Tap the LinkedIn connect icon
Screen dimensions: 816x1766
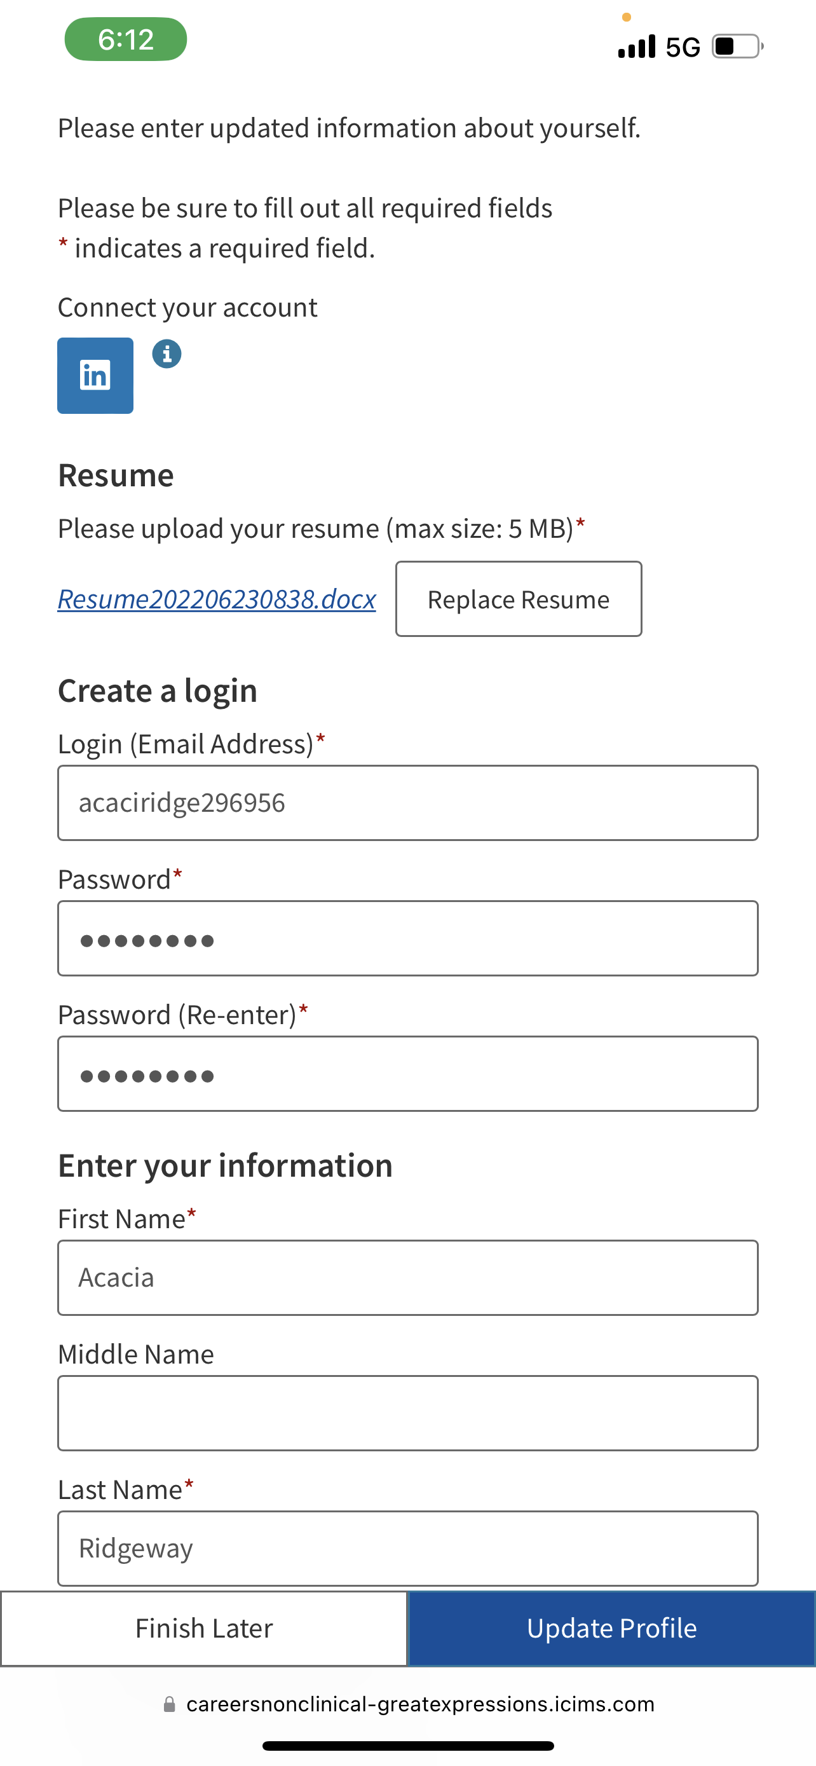pos(95,376)
